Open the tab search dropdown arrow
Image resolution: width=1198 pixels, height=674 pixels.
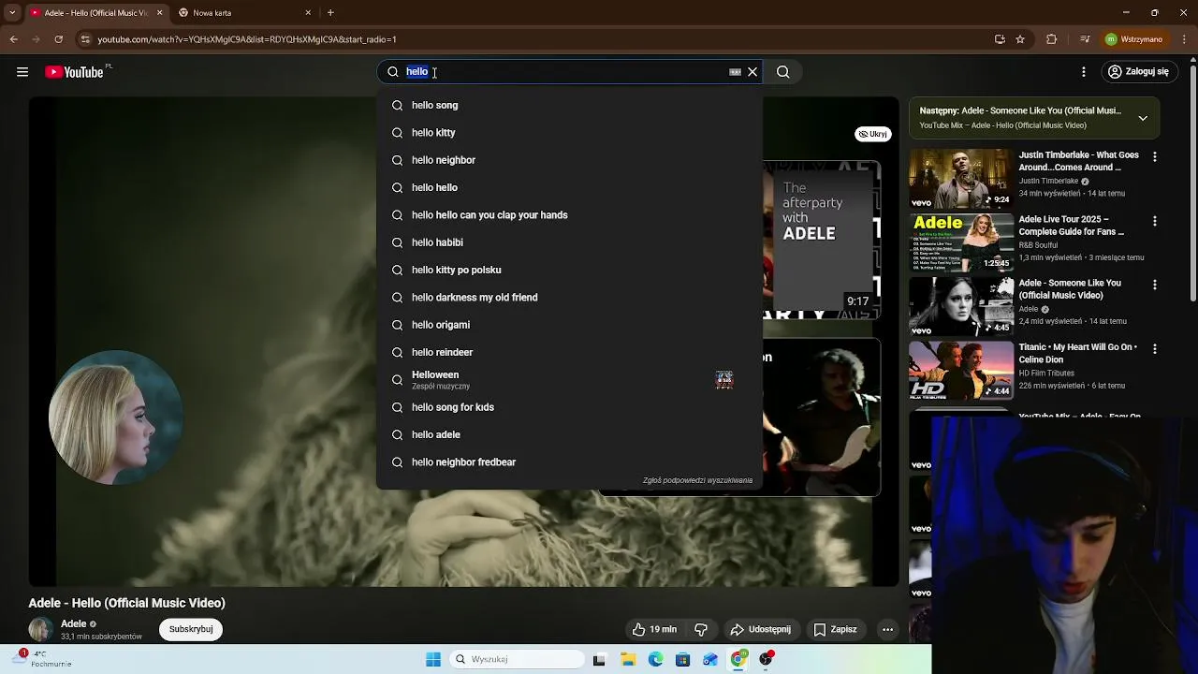(x=12, y=13)
